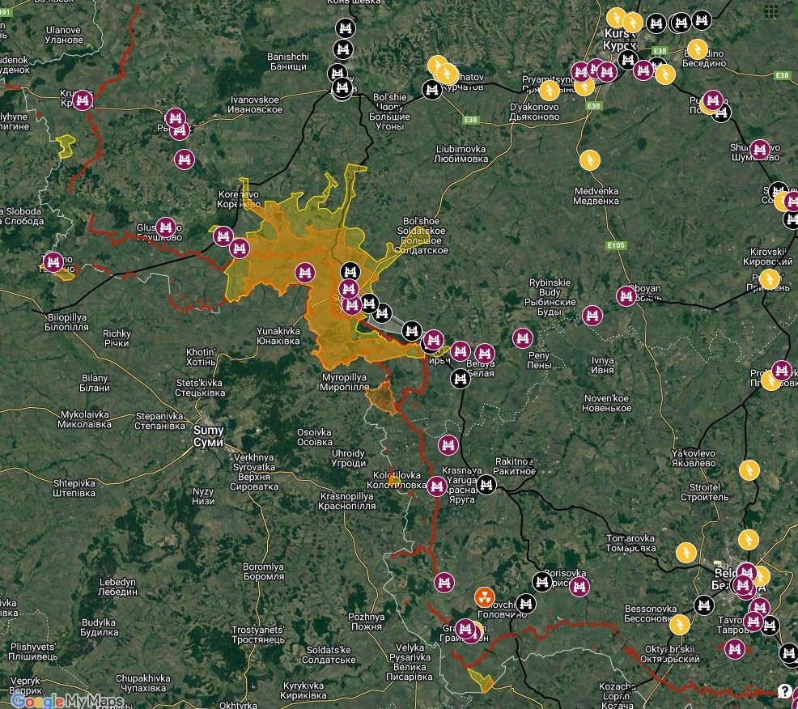Select yellow lightning marker at Pryamitsyno
The image size is (798, 709).
(x=550, y=91)
